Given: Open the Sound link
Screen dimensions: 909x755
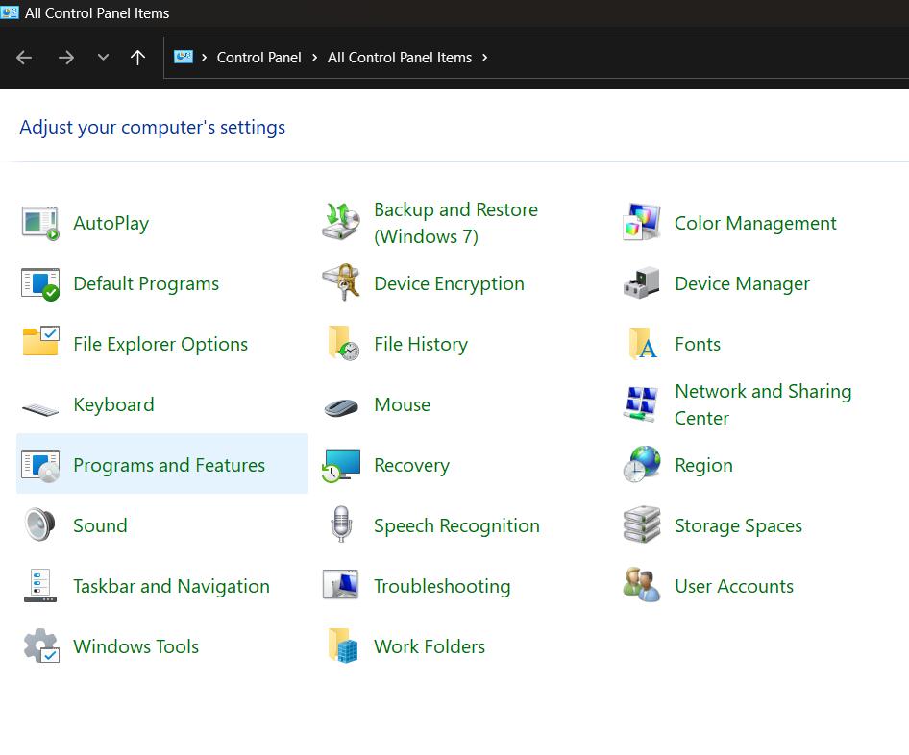Looking at the screenshot, I should [100, 525].
